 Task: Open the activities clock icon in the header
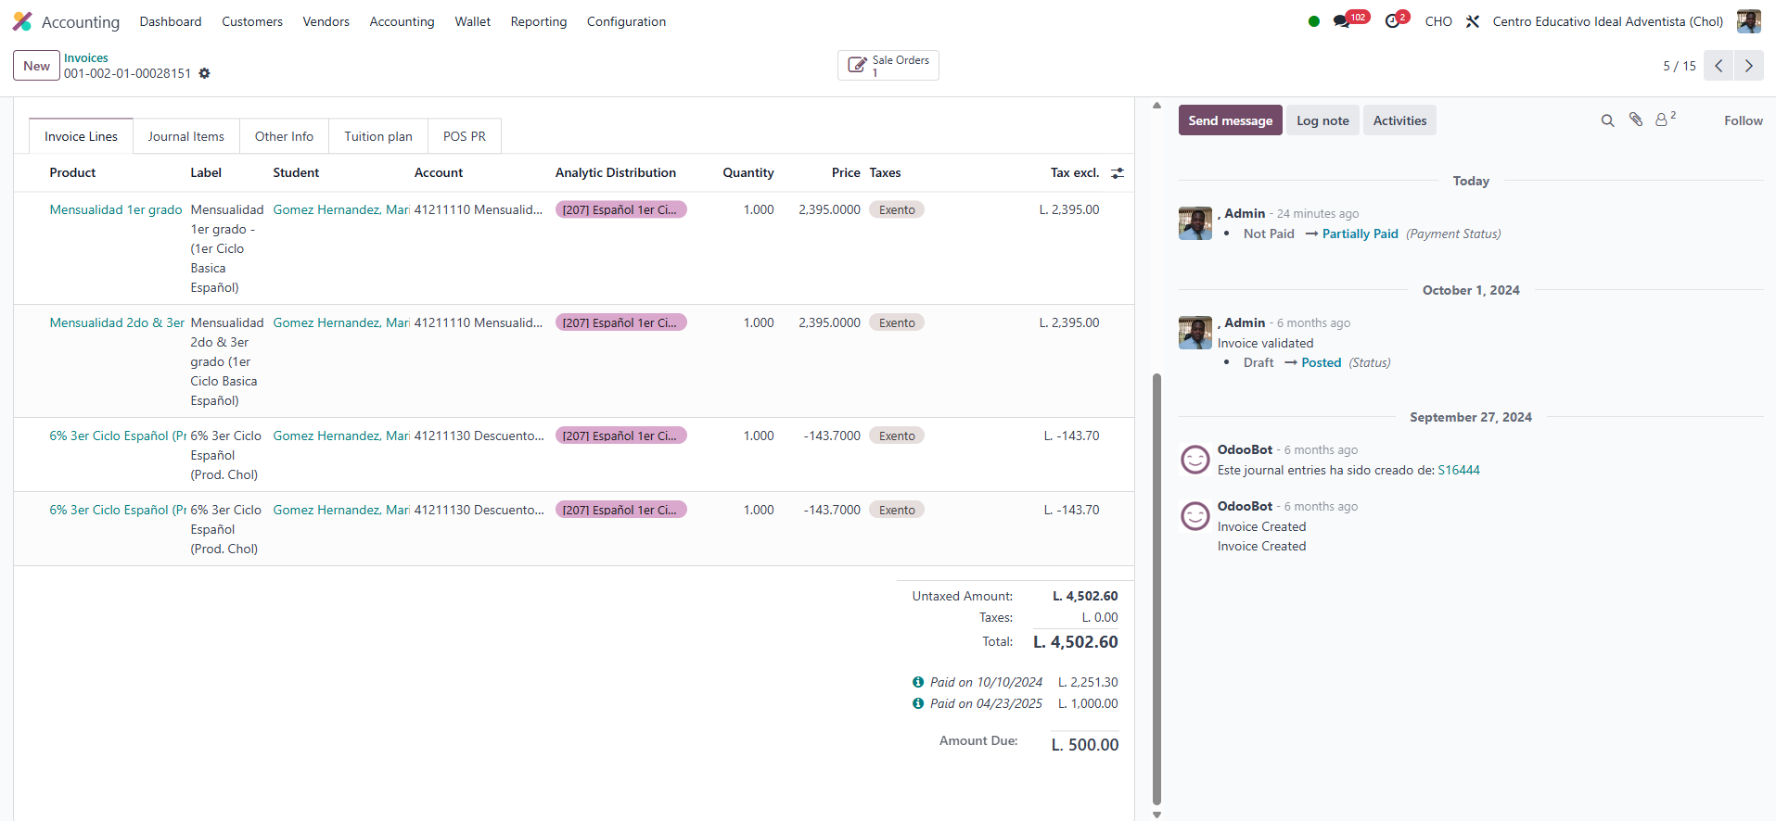tap(1392, 21)
